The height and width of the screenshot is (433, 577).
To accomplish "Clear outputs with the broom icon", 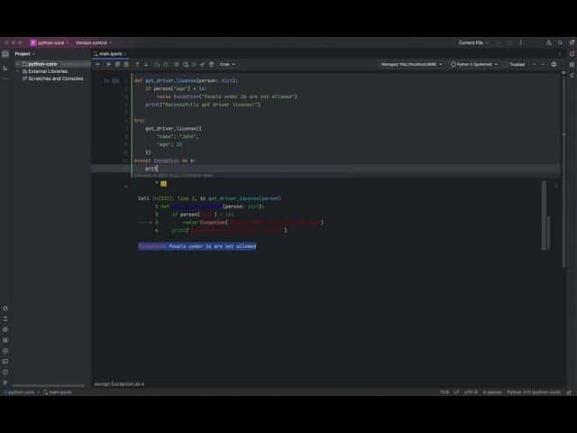I will (x=203, y=64).
